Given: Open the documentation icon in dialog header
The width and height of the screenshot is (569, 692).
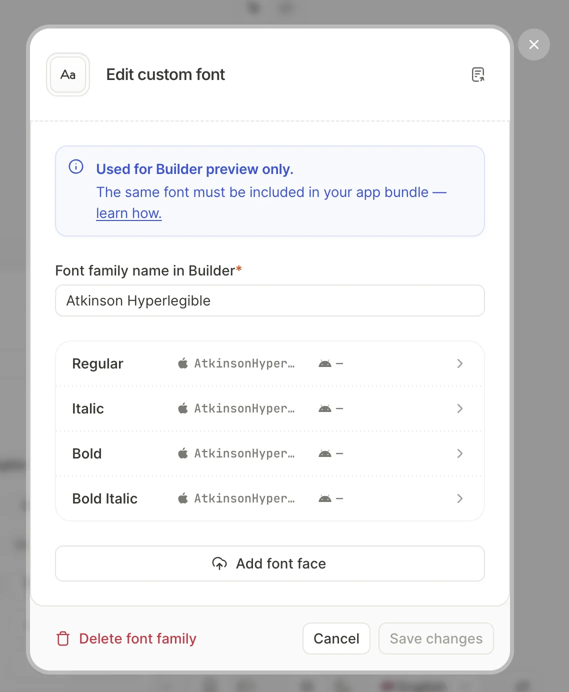Looking at the screenshot, I should coord(478,74).
